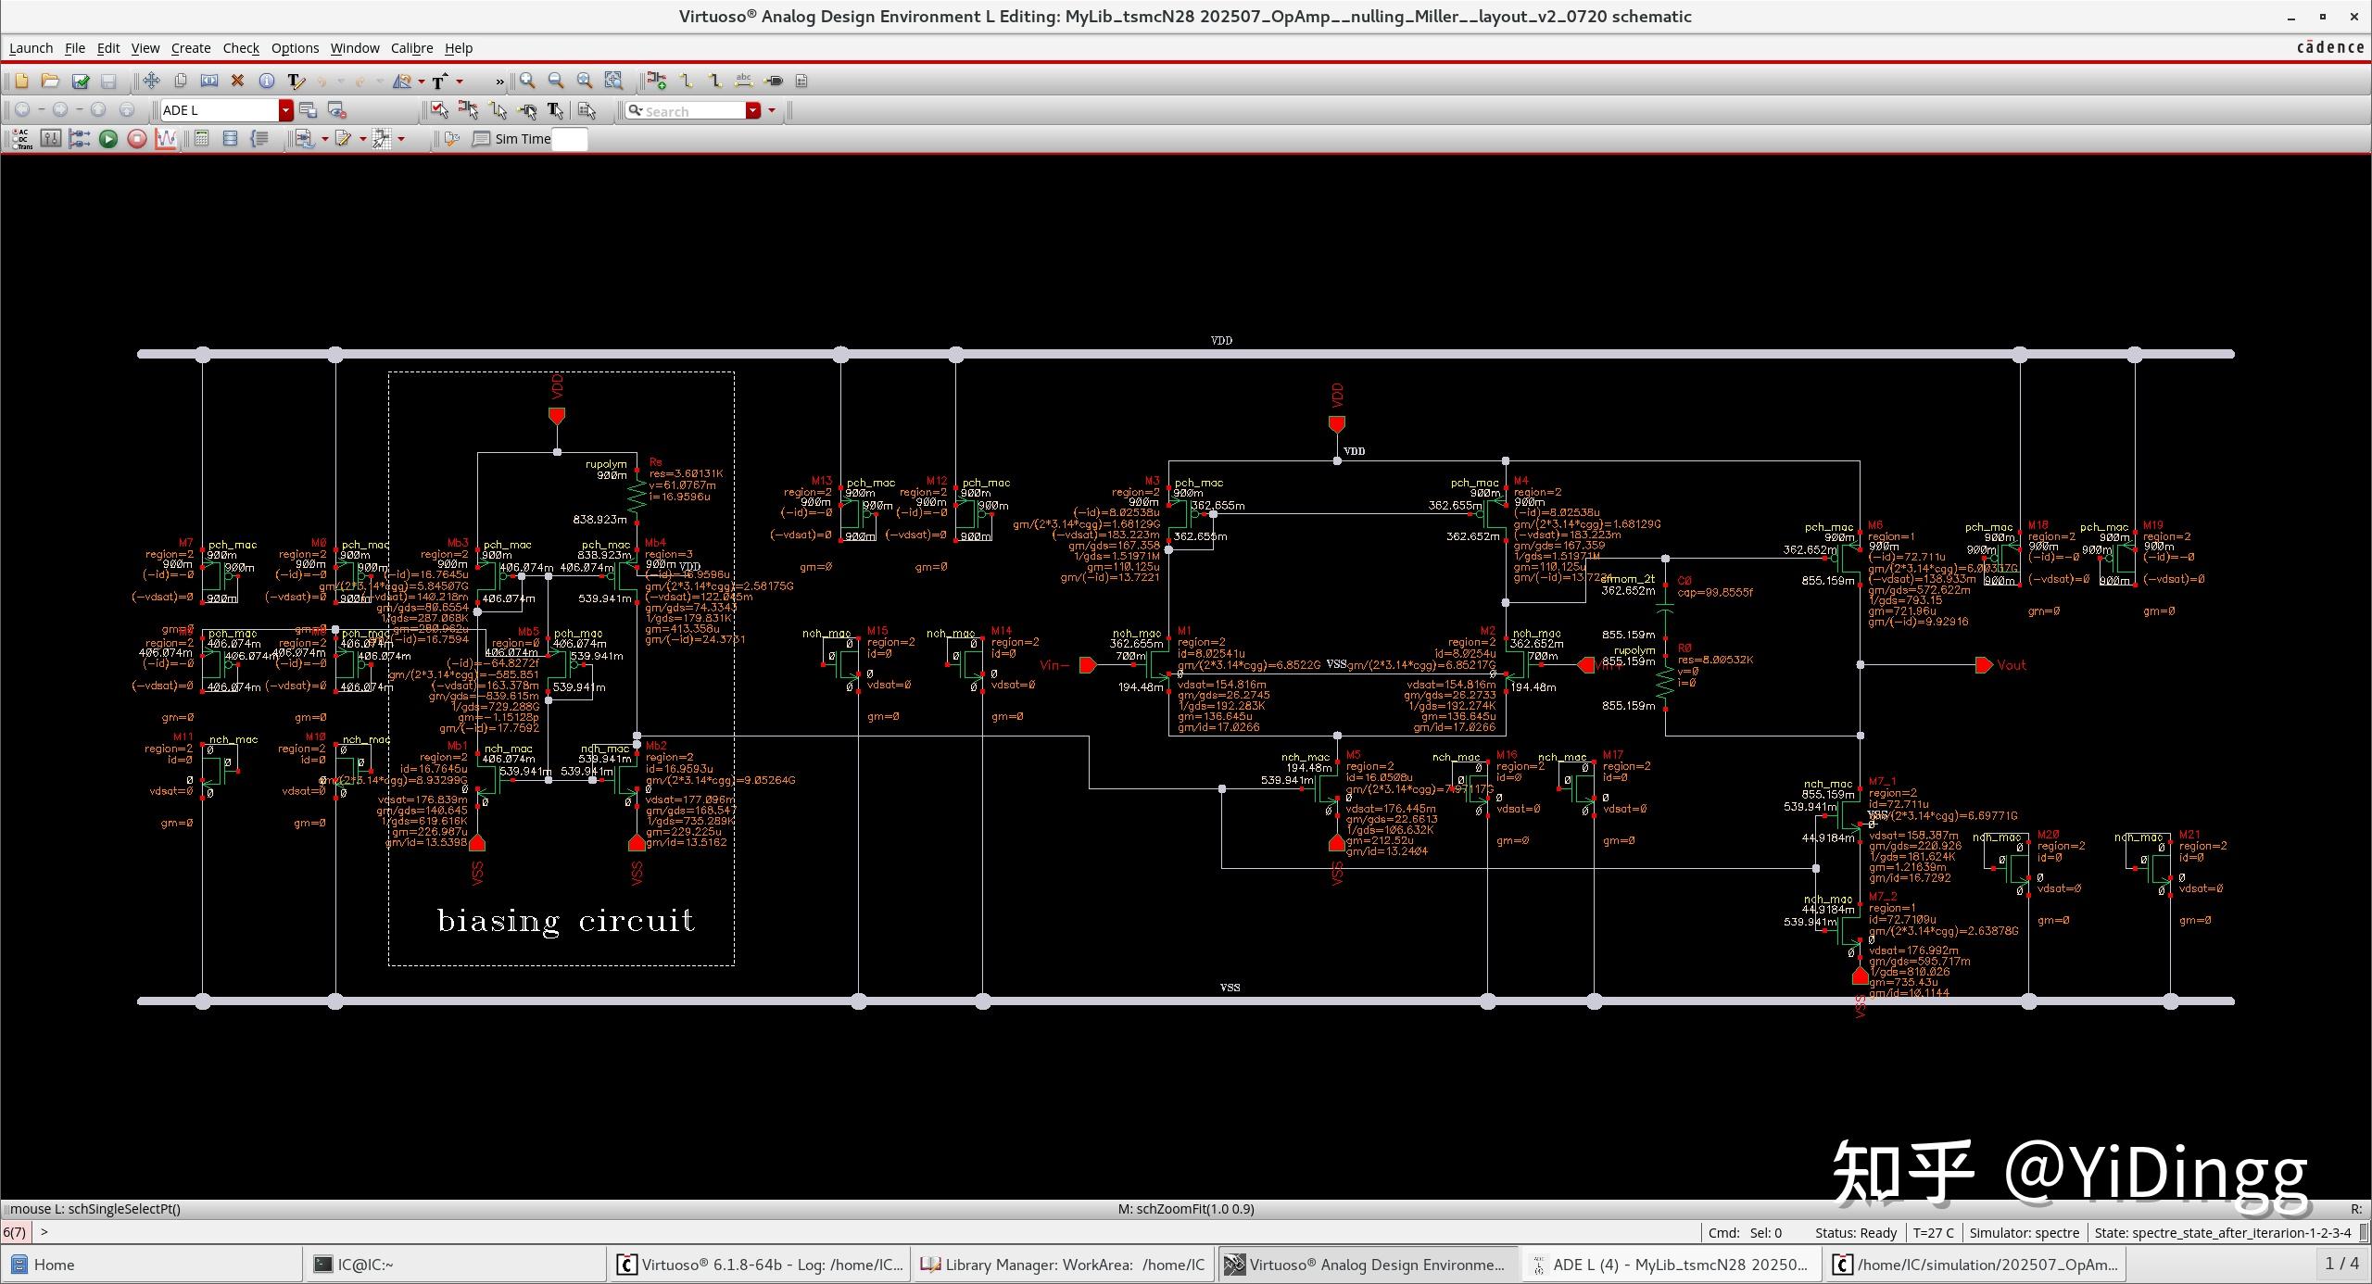2372x1284 pixels.
Task: Select the Delete (red X) tool
Action: (237, 81)
